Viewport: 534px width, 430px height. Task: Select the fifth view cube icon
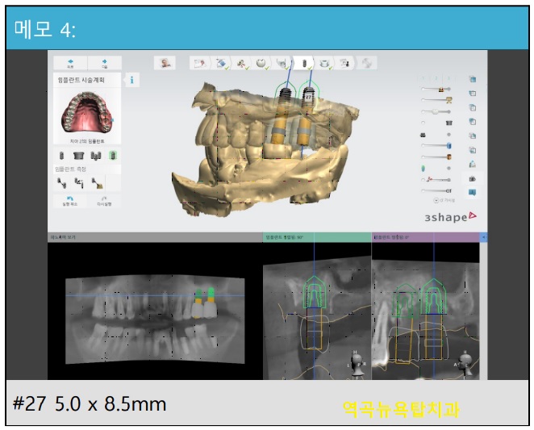click(473, 136)
